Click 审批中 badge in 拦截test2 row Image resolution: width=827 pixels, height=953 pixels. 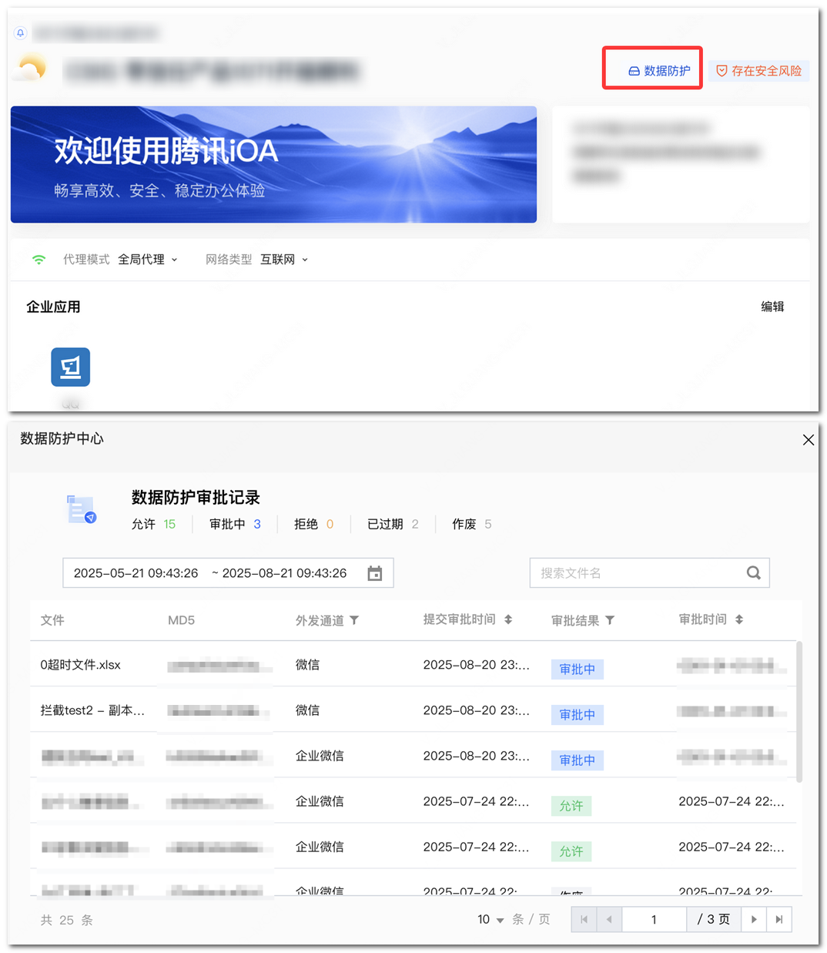click(x=577, y=715)
